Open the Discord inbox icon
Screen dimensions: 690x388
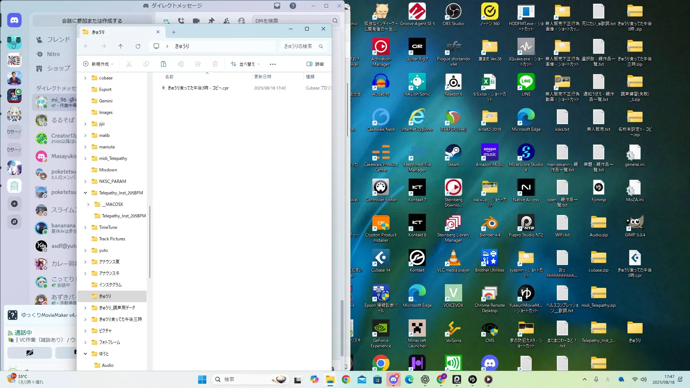point(277,6)
